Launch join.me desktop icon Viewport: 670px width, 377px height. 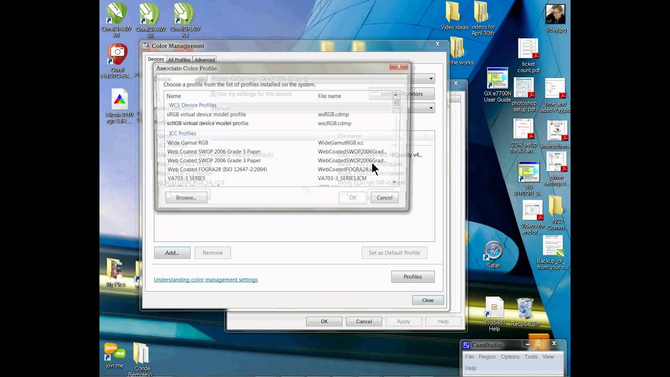115,356
